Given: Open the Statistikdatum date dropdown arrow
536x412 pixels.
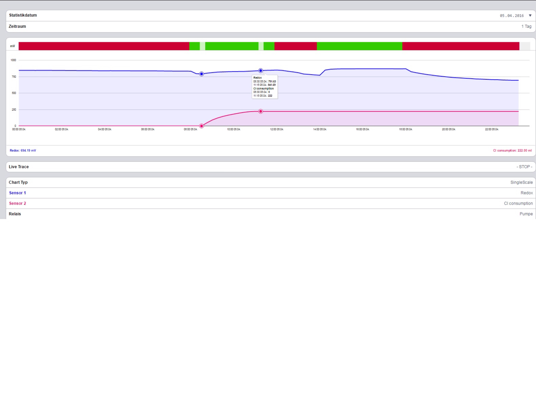Looking at the screenshot, I should 530,15.
